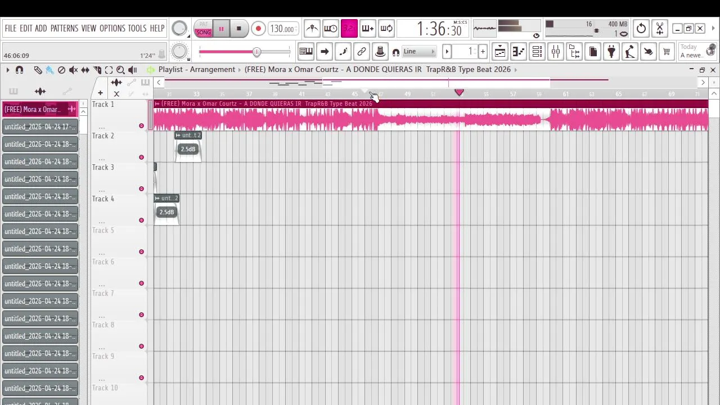Enable multilink to controllers

[x=362, y=52]
